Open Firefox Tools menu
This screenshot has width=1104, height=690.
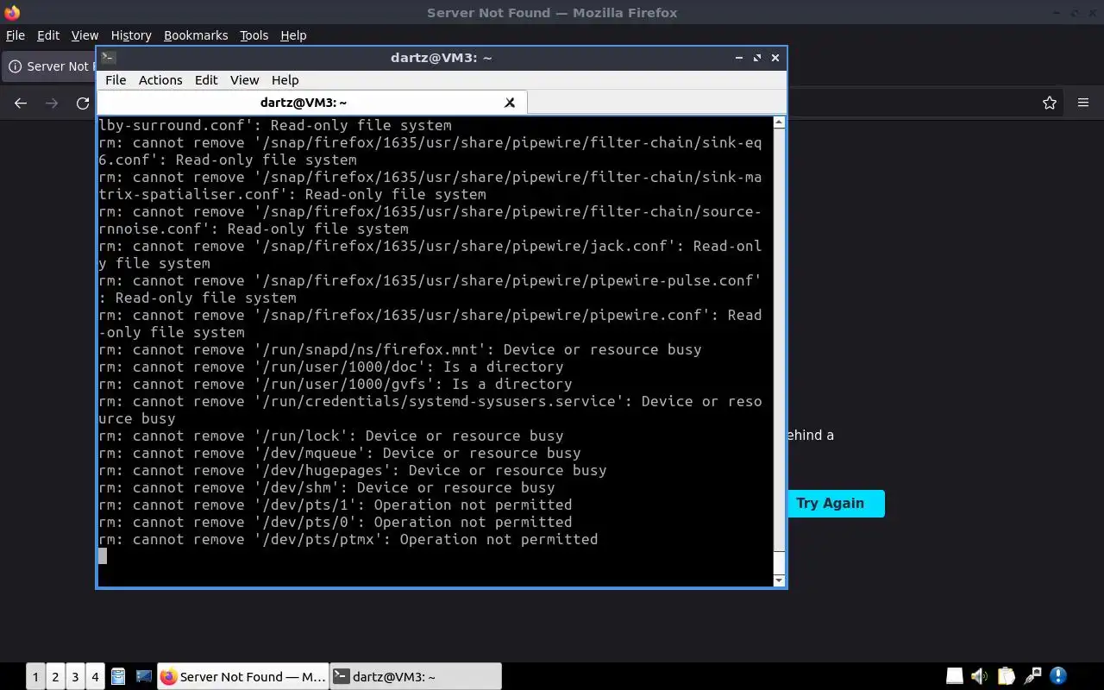254,35
